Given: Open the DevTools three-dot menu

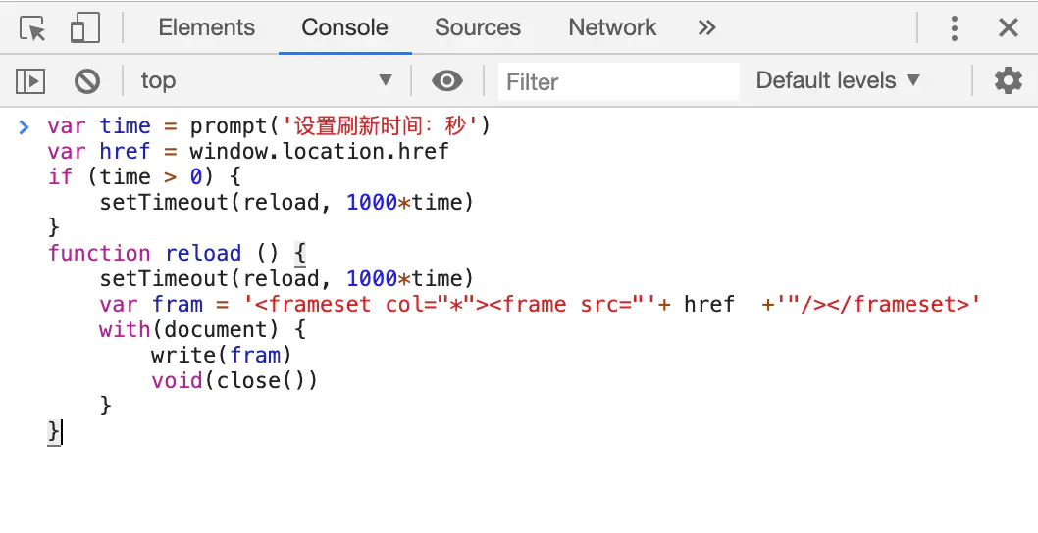Looking at the screenshot, I should (954, 28).
